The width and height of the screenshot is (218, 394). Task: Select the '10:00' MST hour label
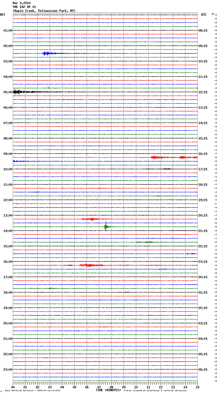[x=8, y=169]
